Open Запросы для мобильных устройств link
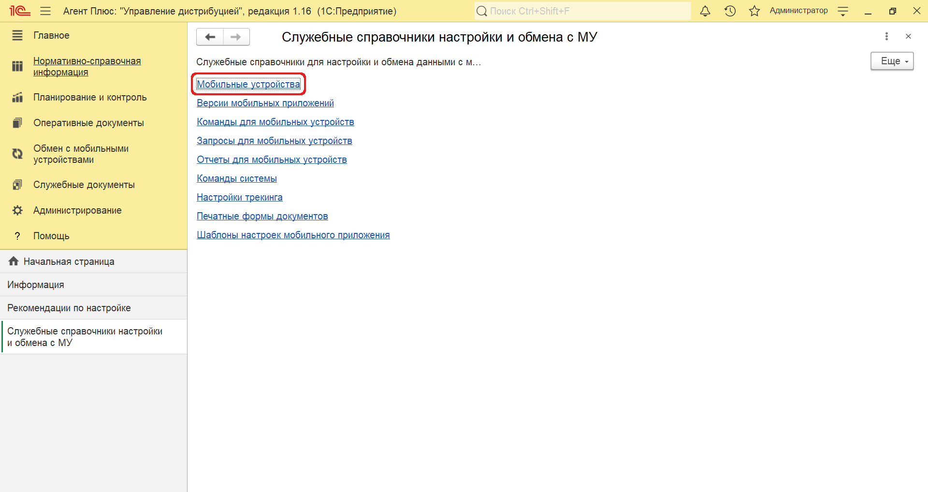928x492 pixels. point(275,141)
